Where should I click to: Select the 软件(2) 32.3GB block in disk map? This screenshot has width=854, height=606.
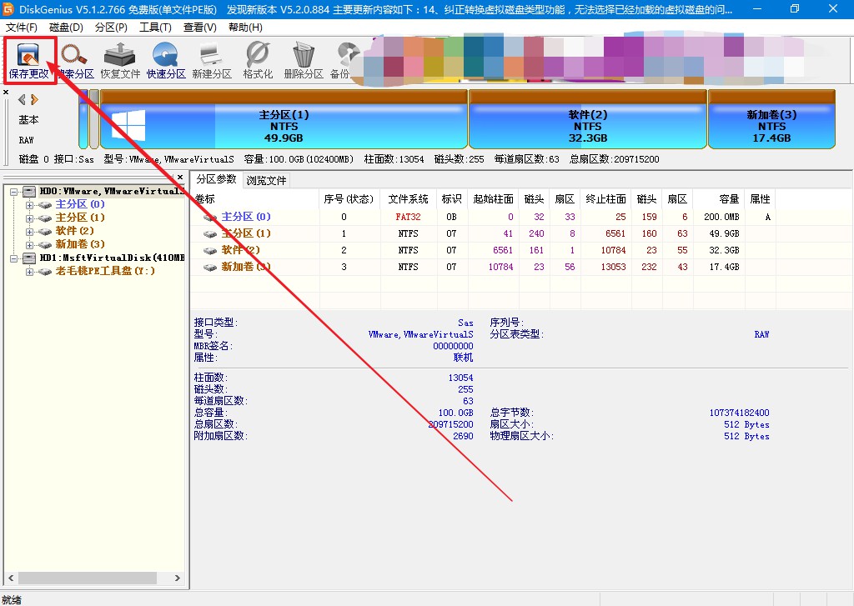(588, 119)
